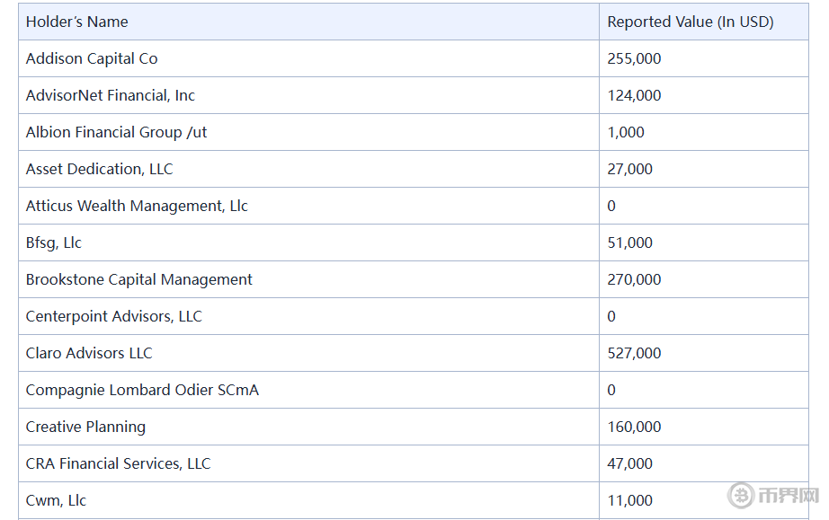Screen dimensions: 829x520
Task: Click Atticus Wealth Management, Llc cell
Action: pyautogui.click(x=137, y=206)
